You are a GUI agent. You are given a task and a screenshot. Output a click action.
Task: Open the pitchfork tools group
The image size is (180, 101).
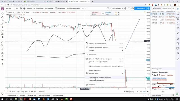pyautogui.click(x=3, y=20)
